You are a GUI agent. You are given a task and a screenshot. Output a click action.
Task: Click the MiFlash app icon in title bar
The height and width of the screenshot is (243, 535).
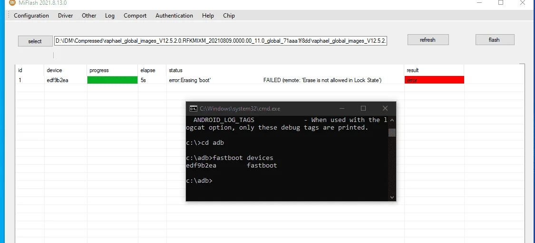tap(11, 3)
